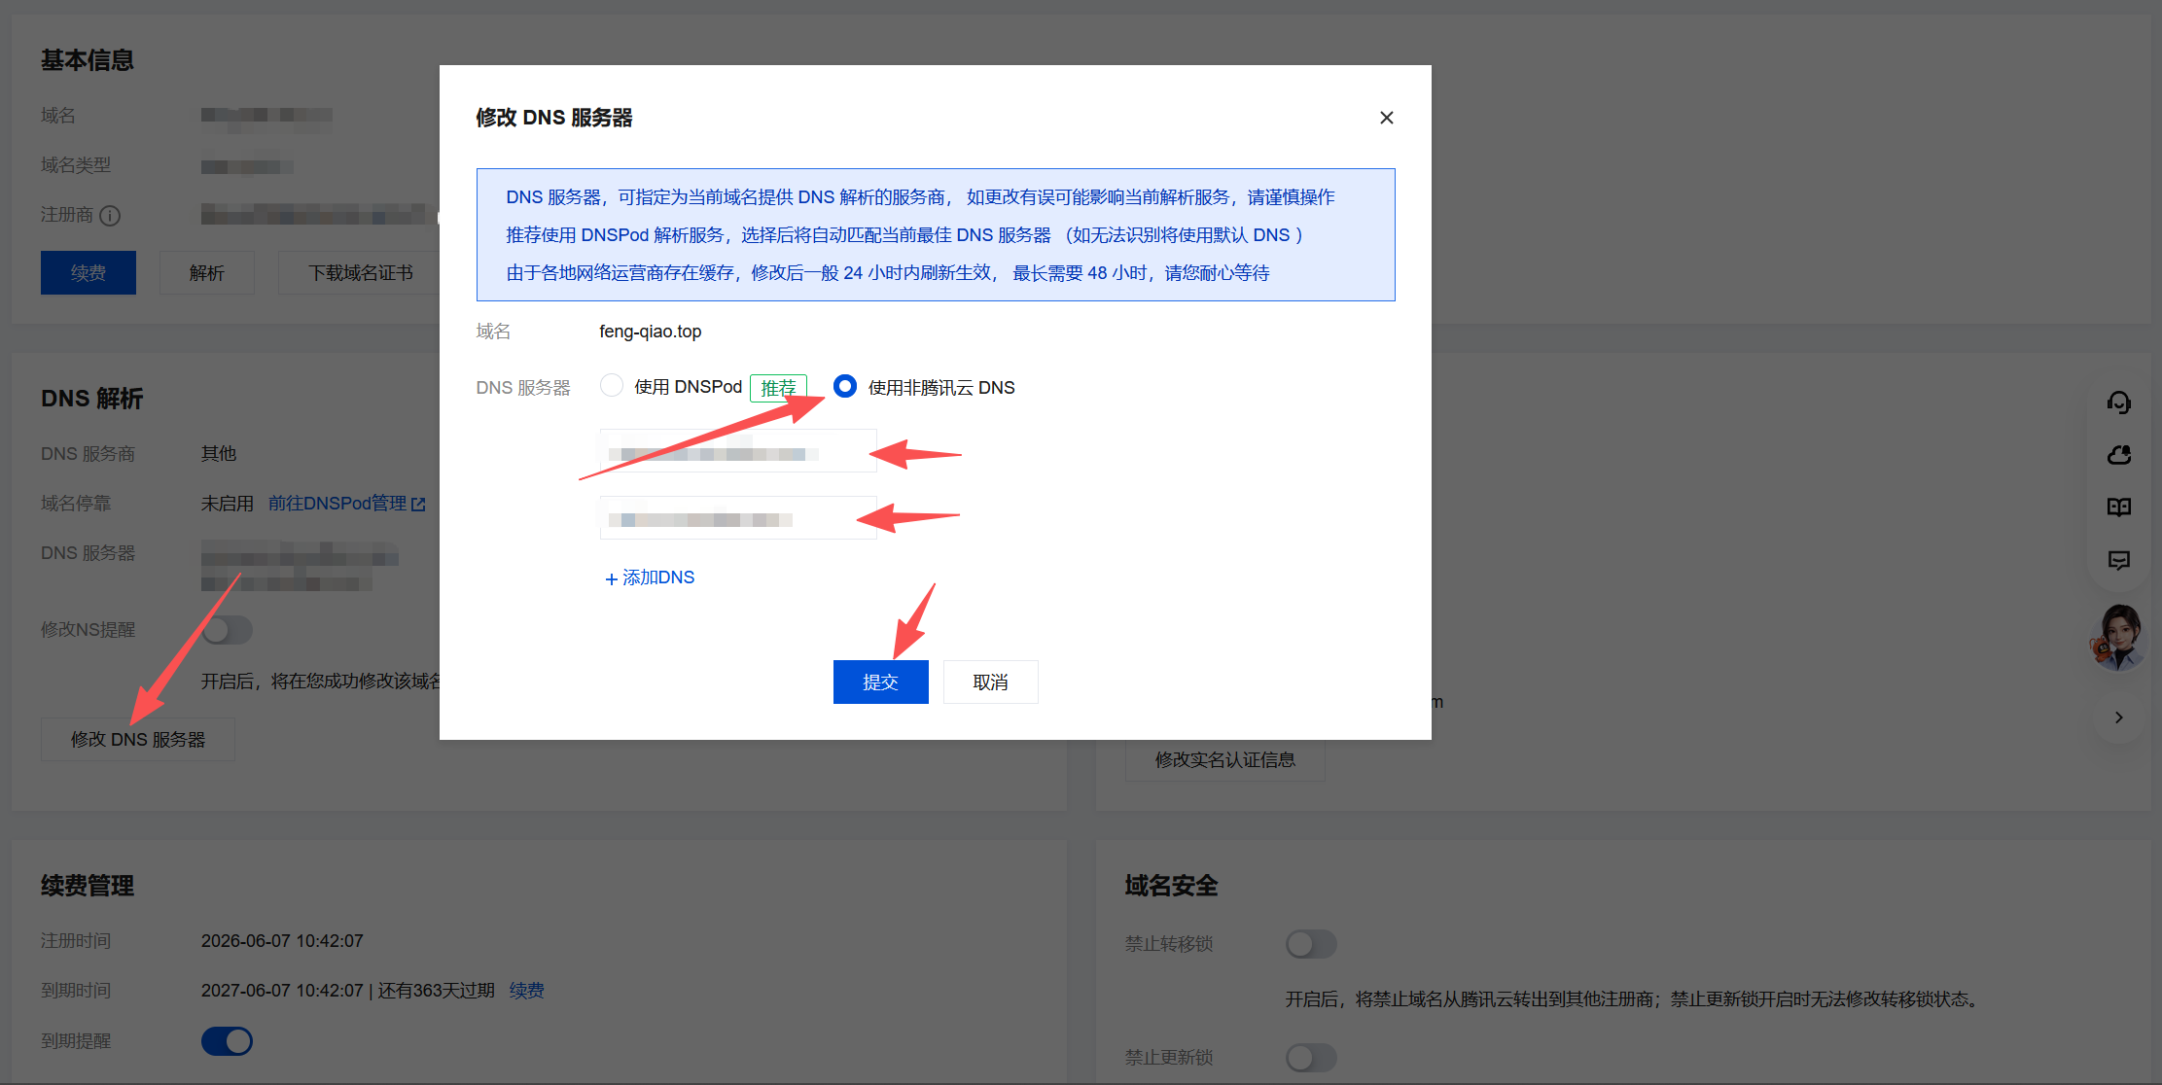The width and height of the screenshot is (2162, 1085).
Task: Click the 续费 button in 基本信息
Action: tap(89, 273)
